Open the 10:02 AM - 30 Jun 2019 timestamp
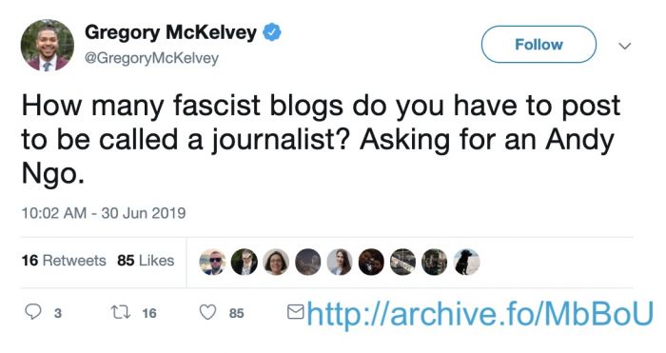This screenshot has height=353, width=666. (x=104, y=213)
